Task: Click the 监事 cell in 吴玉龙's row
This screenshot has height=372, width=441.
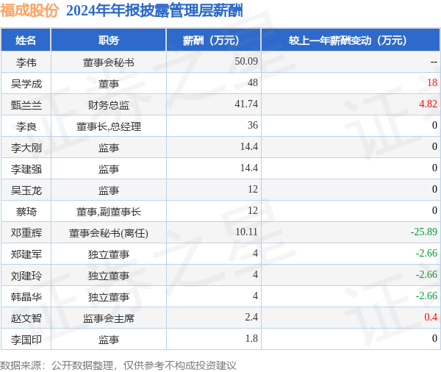Action: pyautogui.click(x=109, y=190)
